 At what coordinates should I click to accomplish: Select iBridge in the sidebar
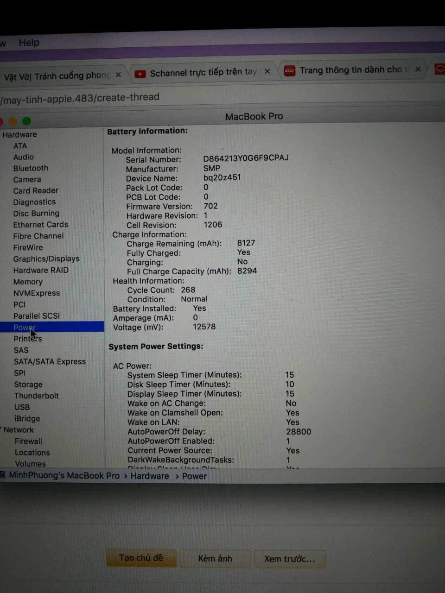pyautogui.click(x=27, y=418)
